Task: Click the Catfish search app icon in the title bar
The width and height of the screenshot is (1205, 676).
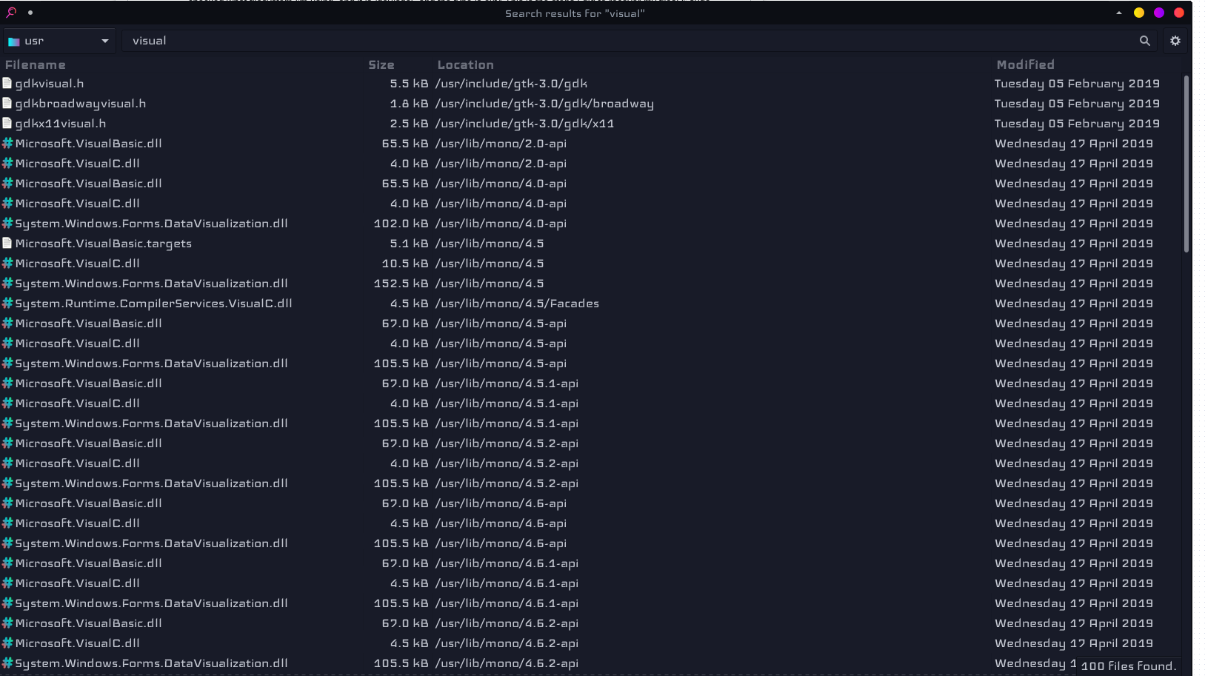Action: pyautogui.click(x=11, y=12)
